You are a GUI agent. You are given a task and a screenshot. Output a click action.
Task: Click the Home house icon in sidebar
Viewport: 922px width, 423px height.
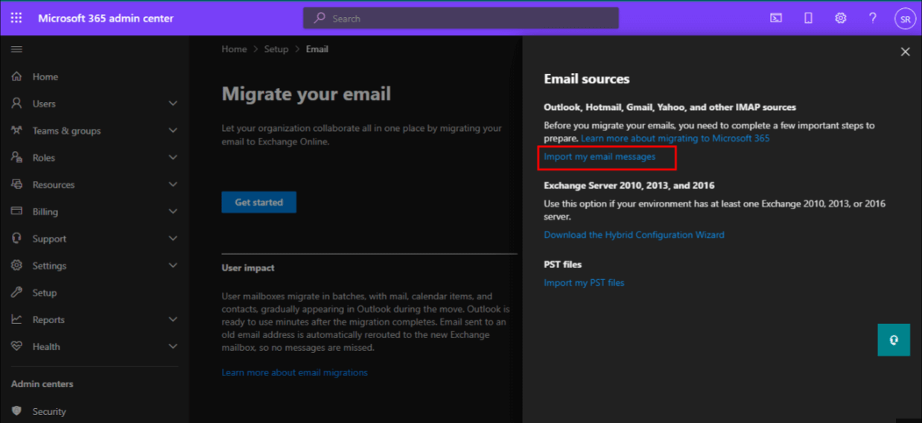(x=16, y=77)
